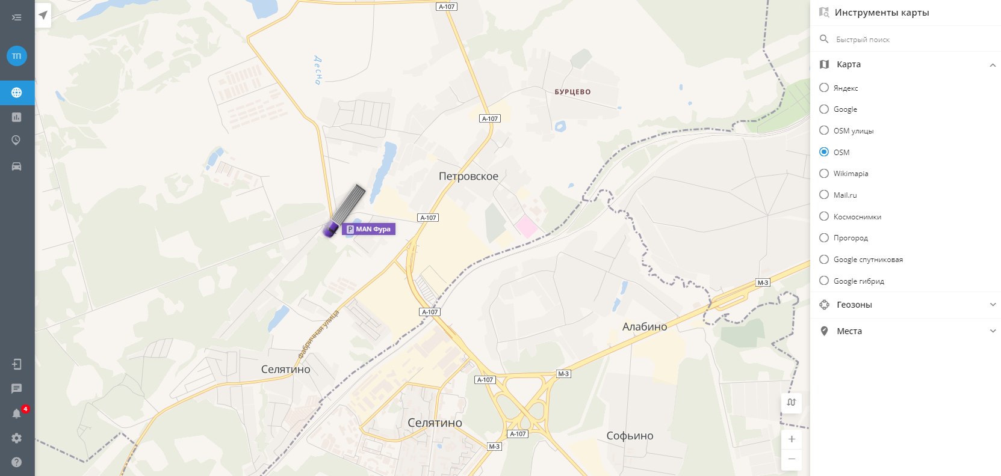The width and height of the screenshot is (1001, 476).
Task: Click the MAN Фура vehicle label
Action: click(x=368, y=229)
